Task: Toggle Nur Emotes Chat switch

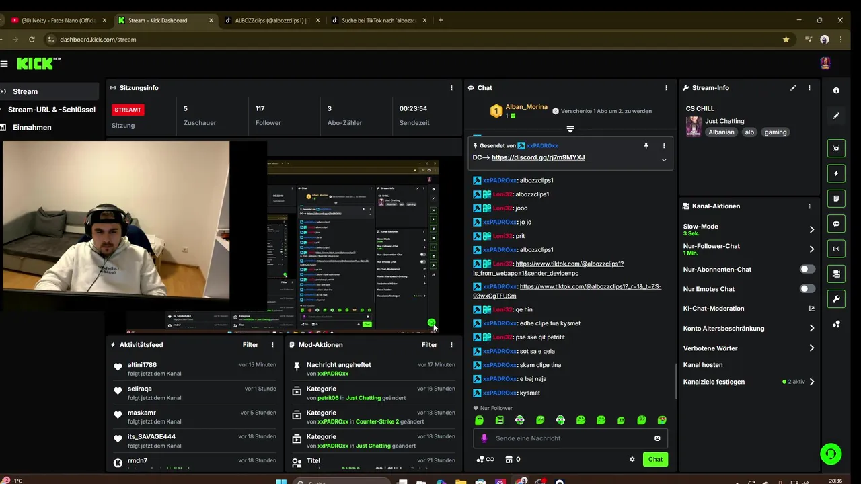Action: point(807,289)
